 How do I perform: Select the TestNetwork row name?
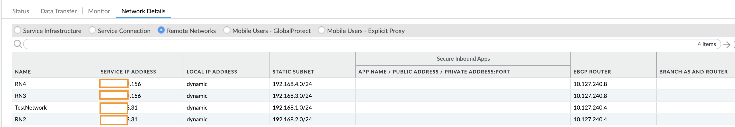[x=31, y=108]
